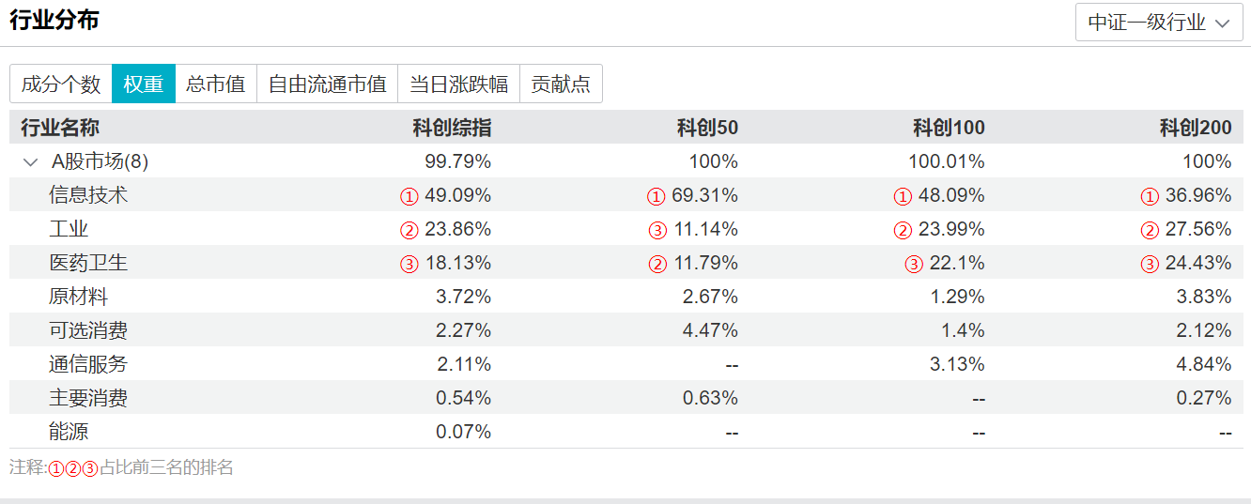Click rank ② icon beside 27.56%
This screenshot has width=1251, height=504.
1150,230
